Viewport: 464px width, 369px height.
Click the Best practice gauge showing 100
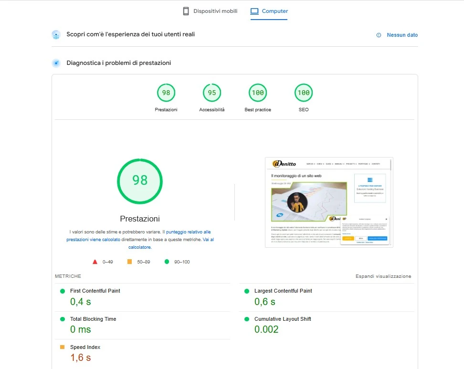[258, 93]
